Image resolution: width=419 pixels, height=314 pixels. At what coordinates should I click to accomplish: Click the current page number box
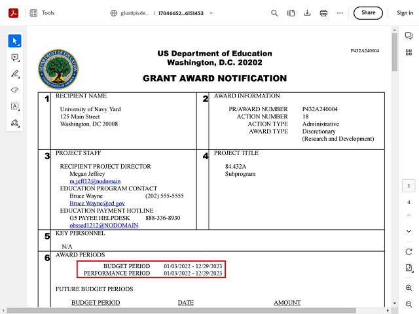click(409, 186)
